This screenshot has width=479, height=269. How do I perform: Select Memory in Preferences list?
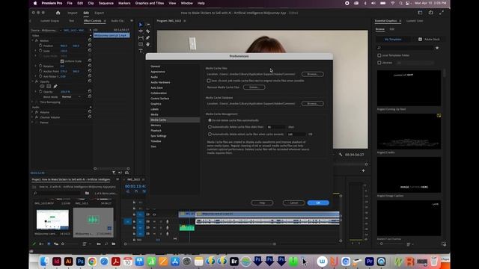(x=156, y=125)
